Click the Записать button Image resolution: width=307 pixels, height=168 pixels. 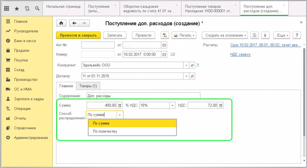115,35
